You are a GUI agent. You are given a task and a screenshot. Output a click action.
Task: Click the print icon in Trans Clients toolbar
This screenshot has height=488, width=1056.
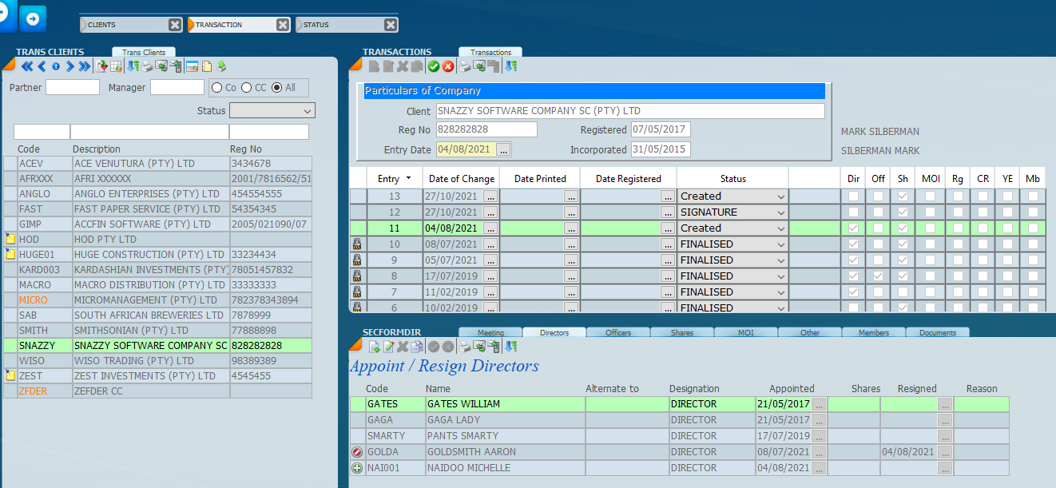point(147,66)
